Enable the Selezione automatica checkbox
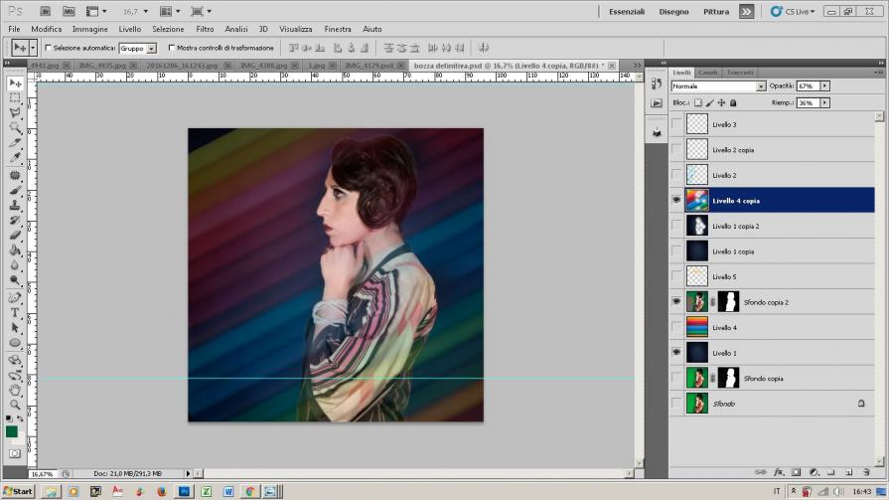 coord(48,48)
